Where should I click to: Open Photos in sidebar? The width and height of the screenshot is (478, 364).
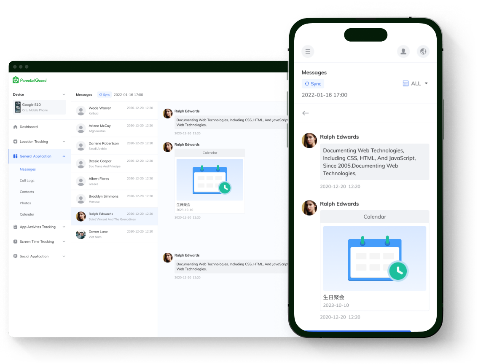point(25,203)
